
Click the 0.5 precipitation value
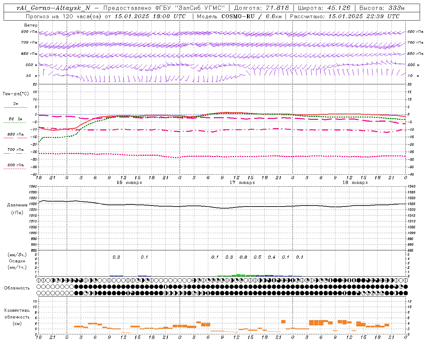pyautogui.click(x=257, y=257)
